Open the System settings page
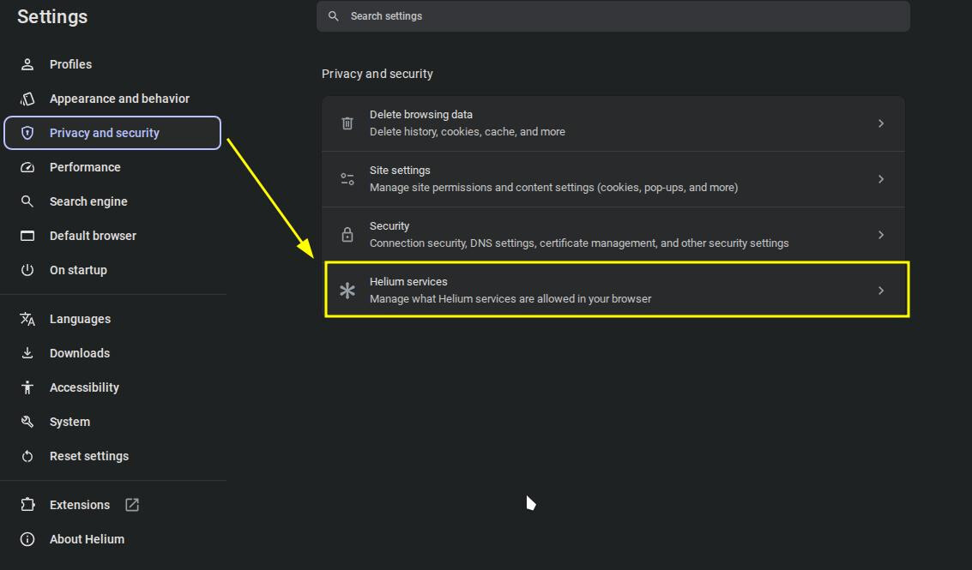Viewport: 972px width, 570px height. pos(112,422)
